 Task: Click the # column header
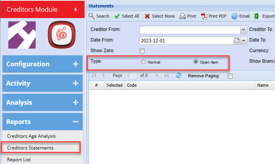point(96,85)
